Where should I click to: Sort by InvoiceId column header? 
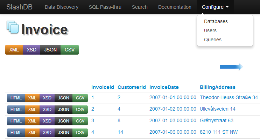pyautogui.click(x=103, y=87)
